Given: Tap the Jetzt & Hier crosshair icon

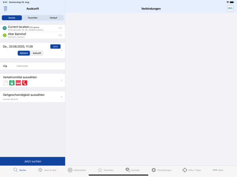Looking at the screenshot, I should click(40, 170).
